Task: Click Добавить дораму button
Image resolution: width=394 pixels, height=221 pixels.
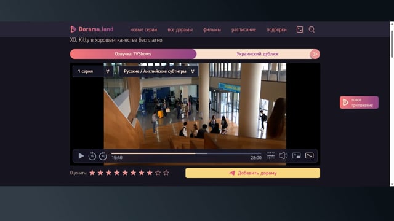Action: [253, 173]
